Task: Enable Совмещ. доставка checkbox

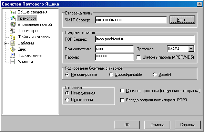Action: [122, 91]
